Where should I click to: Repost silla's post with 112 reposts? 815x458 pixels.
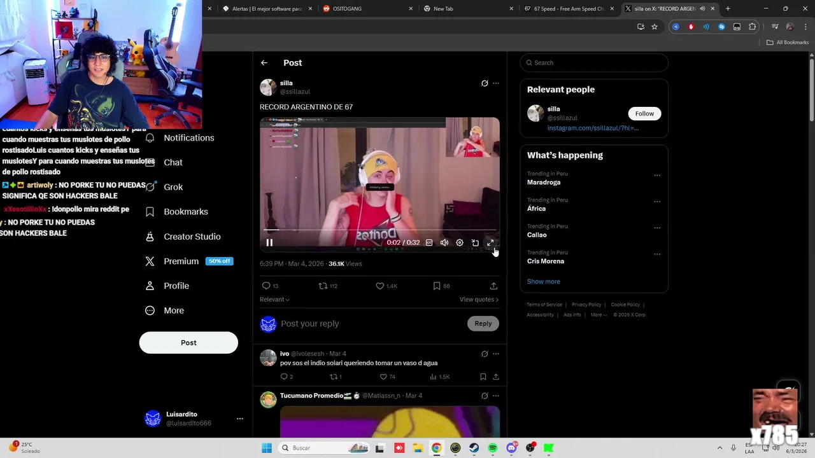coord(323,286)
